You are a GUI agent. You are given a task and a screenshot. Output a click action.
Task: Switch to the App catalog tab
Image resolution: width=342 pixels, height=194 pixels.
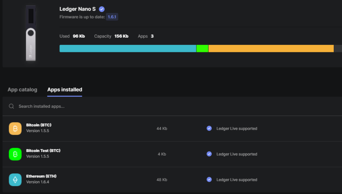[x=22, y=90]
